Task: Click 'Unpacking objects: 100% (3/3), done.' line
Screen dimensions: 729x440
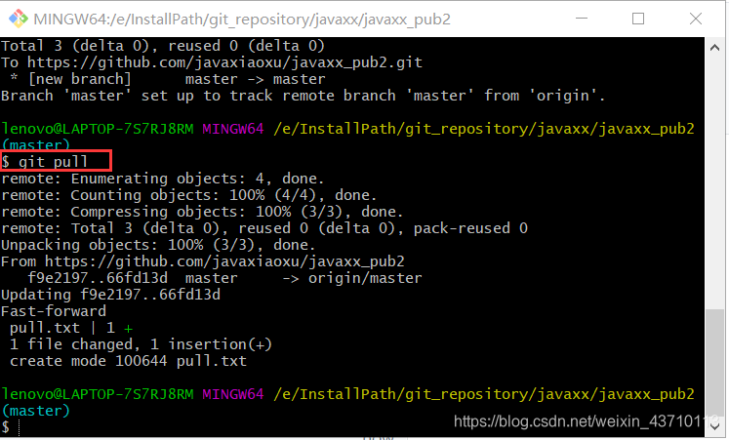Action: click(x=158, y=245)
